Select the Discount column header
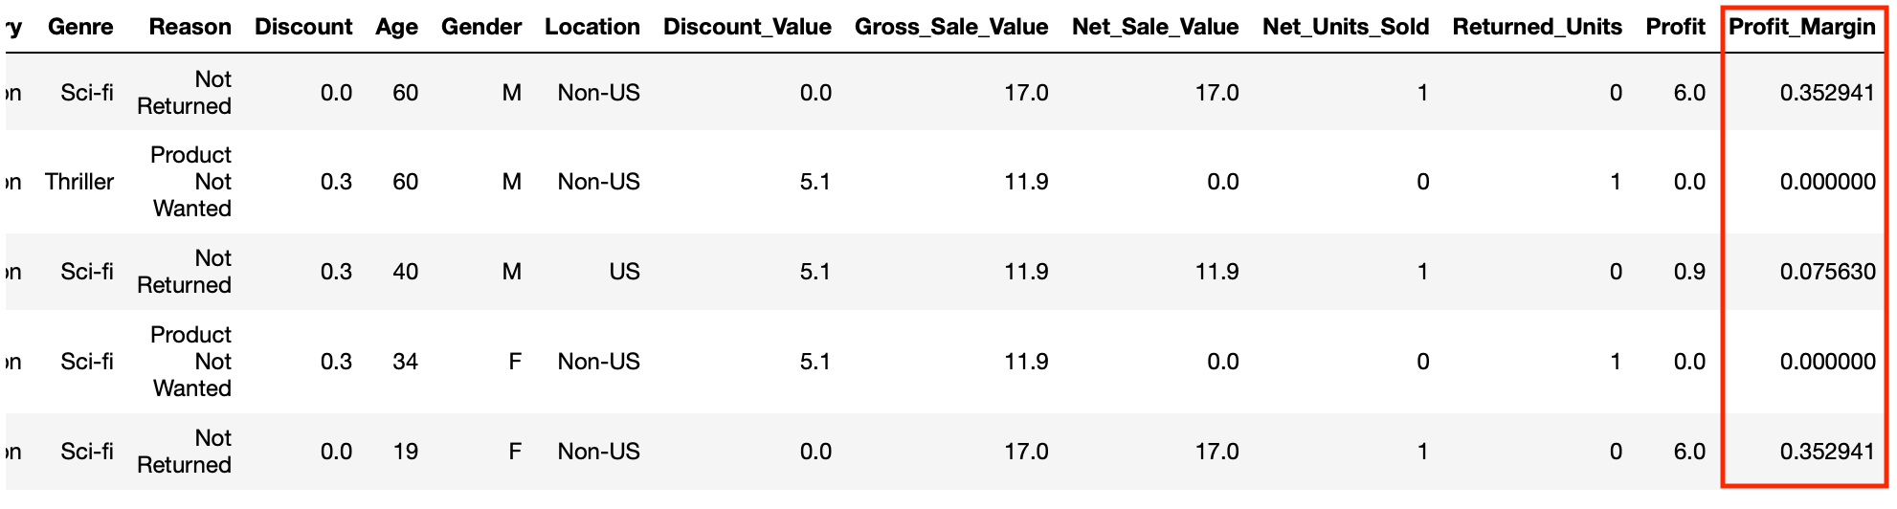 coord(303,27)
